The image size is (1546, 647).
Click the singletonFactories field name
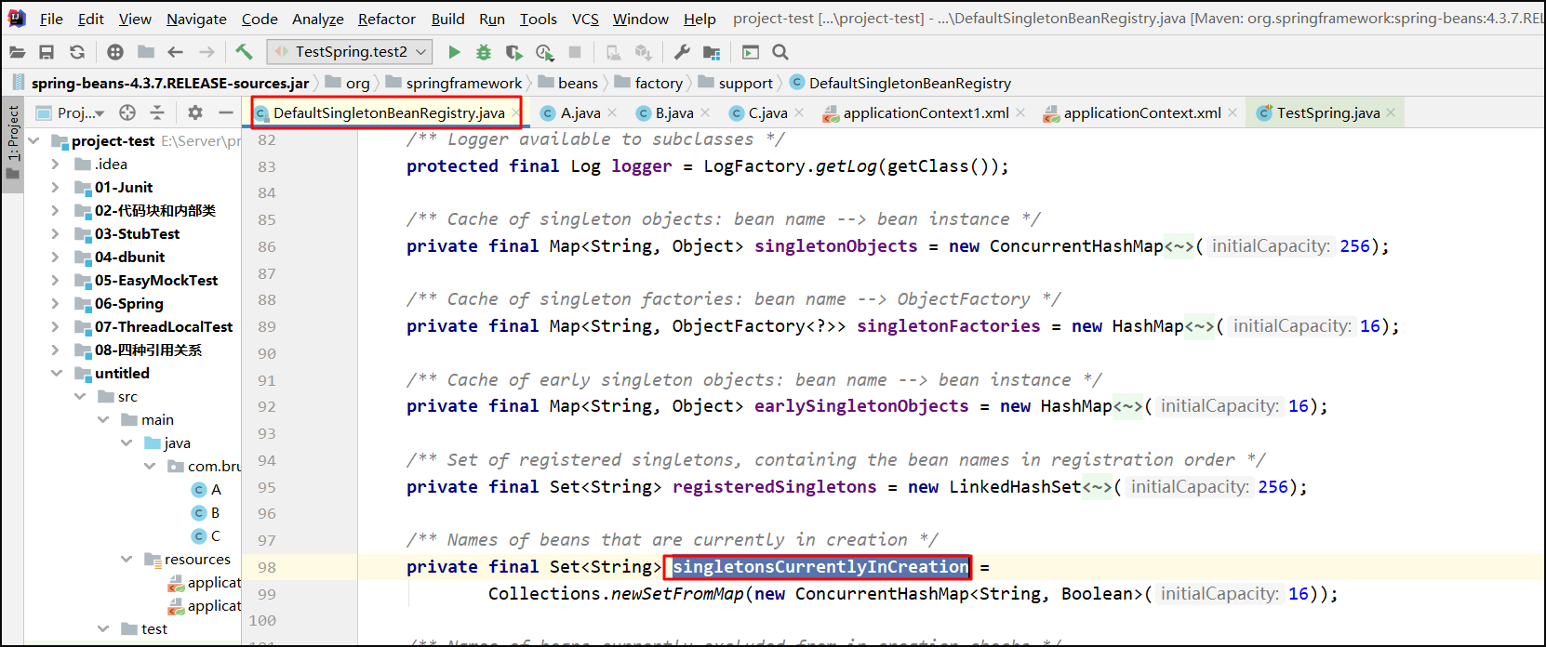pos(949,325)
